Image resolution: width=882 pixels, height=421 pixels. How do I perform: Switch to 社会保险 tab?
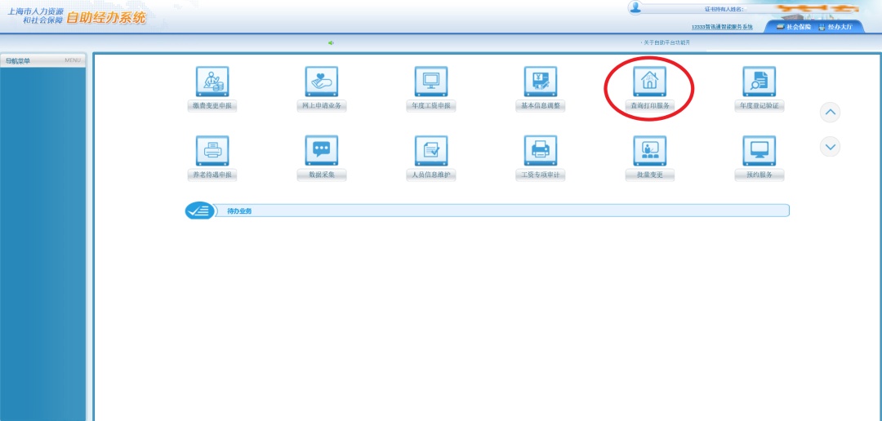[x=794, y=27]
